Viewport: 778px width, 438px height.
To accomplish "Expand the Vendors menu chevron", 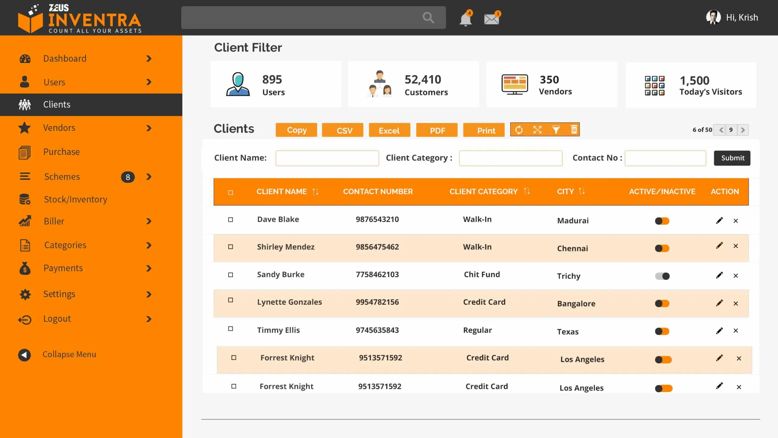I will [x=149, y=128].
